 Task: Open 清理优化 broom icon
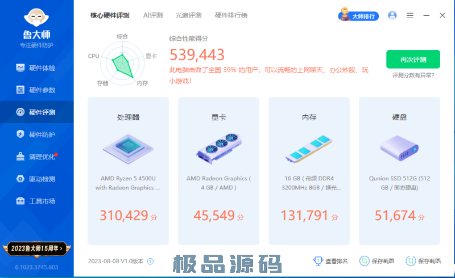click(x=20, y=157)
